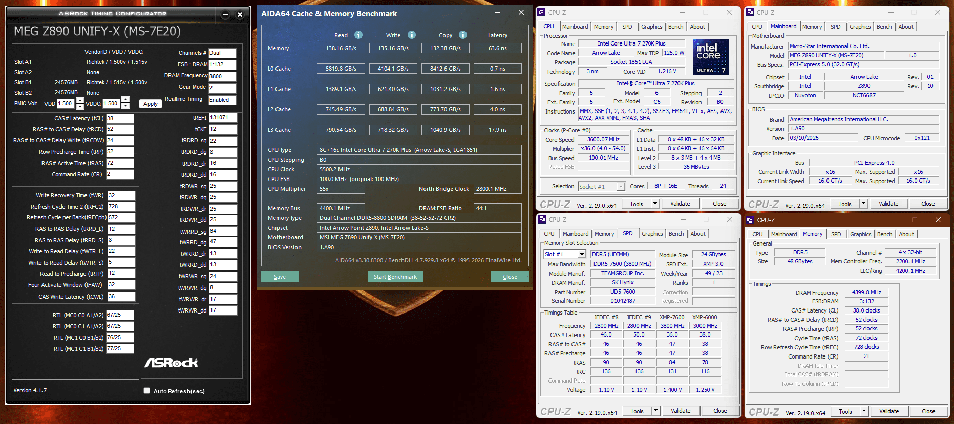Image resolution: width=954 pixels, height=424 pixels.
Task: Click the Command Rate (CR) field
Action: (120, 174)
